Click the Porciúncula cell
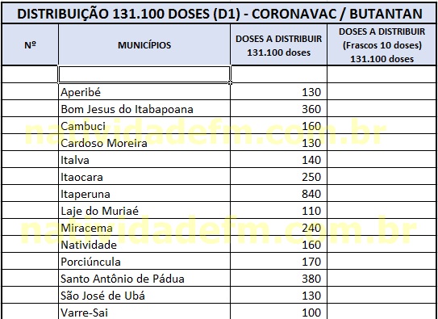This screenshot has height=319, width=438. point(144,262)
